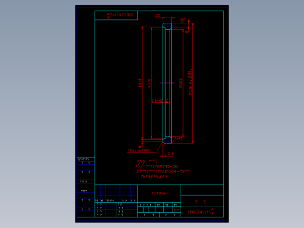304x228 pixels.
Task: Click the 2.5 dimension below the ring
Action: click(171, 154)
